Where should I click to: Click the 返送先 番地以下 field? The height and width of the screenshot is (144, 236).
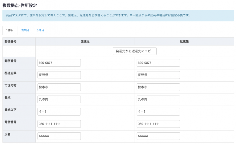(x=158, y=112)
